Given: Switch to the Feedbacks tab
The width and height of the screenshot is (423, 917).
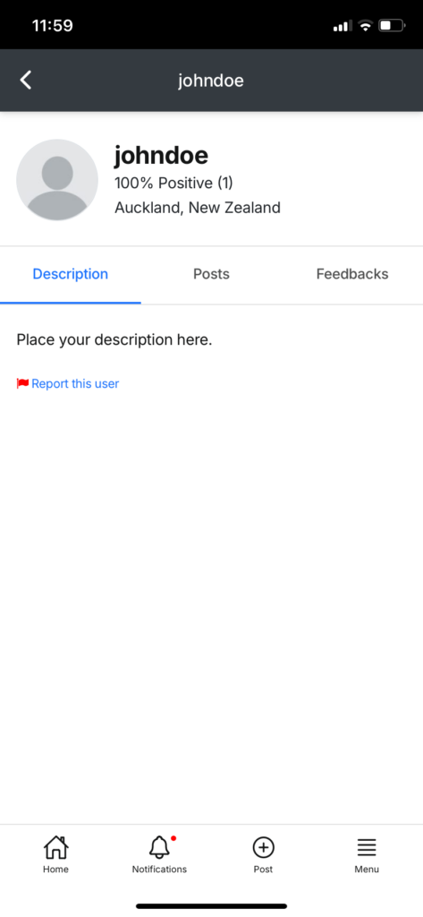Looking at the screenshot, I should click(x=352, y=274).
